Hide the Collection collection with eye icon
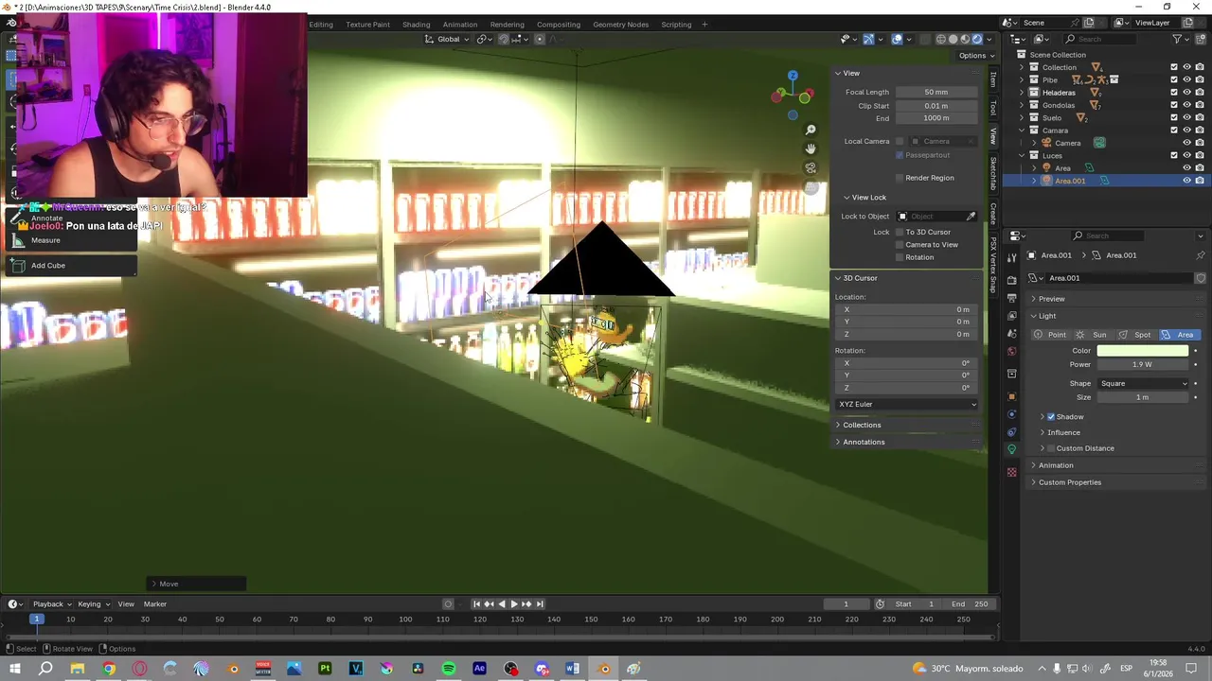The width and height of the screenshot is (1212, 681). pos(1186,67)
